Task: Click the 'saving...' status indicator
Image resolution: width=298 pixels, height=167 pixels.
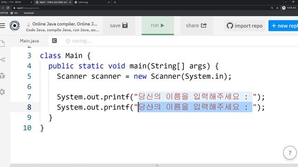Action: tap(78, 41)
